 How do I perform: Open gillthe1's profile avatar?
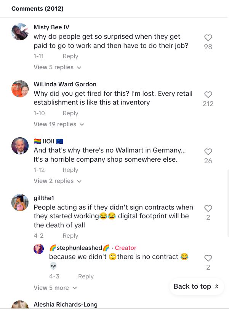coord(20,202)
